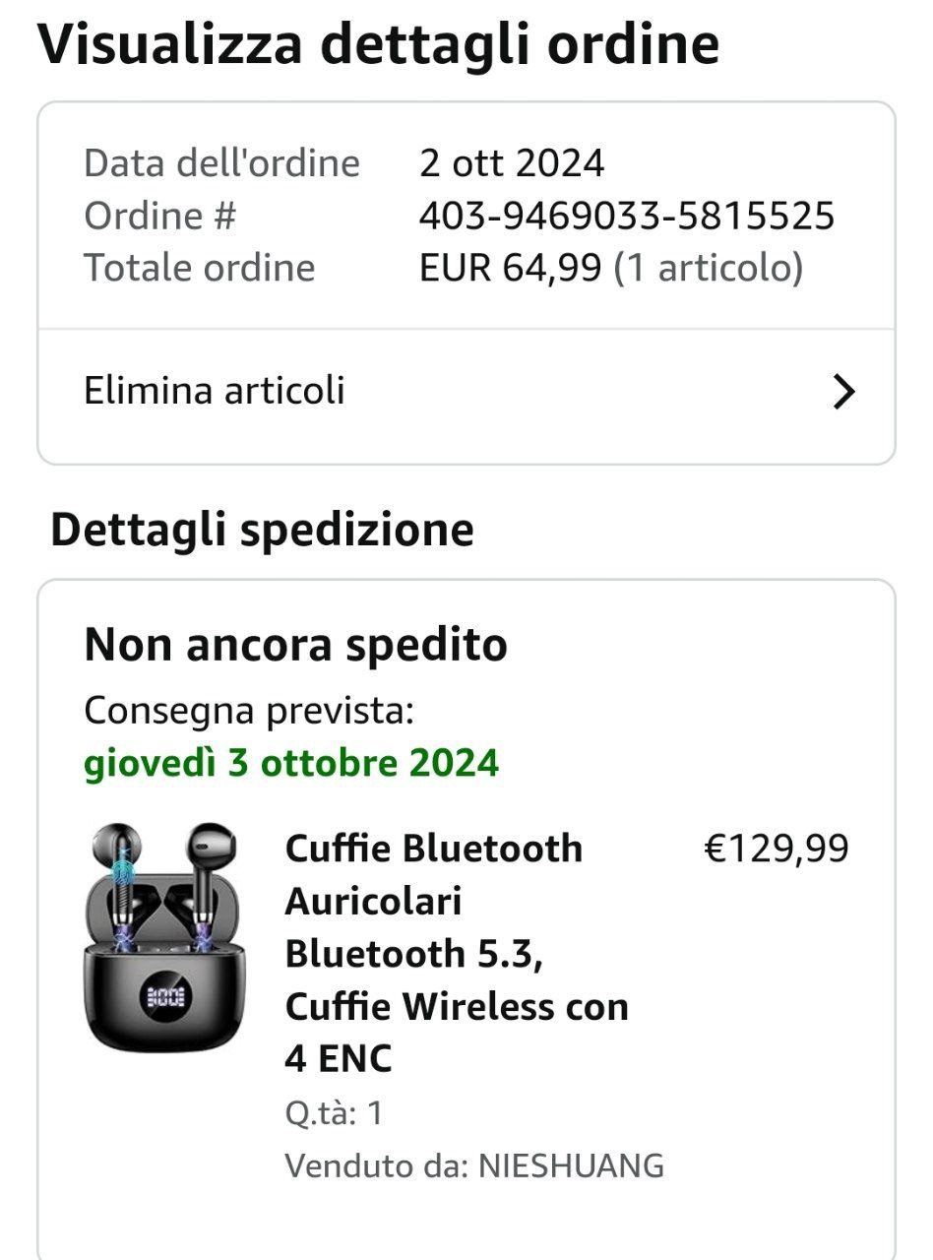Click the (1 articolo) item count text
The image size is (933, 1260).
709,268
